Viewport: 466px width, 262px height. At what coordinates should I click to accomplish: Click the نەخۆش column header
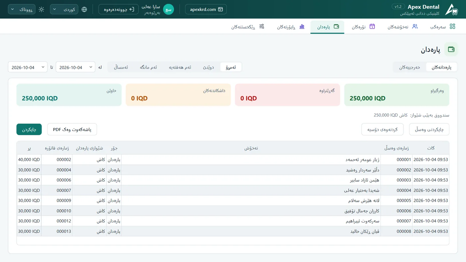[x=251, y=148]
